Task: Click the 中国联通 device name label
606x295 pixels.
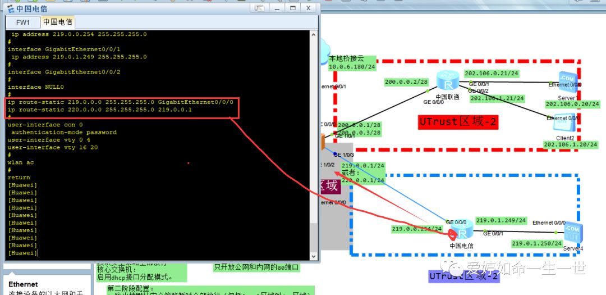Action: [448, 97]
